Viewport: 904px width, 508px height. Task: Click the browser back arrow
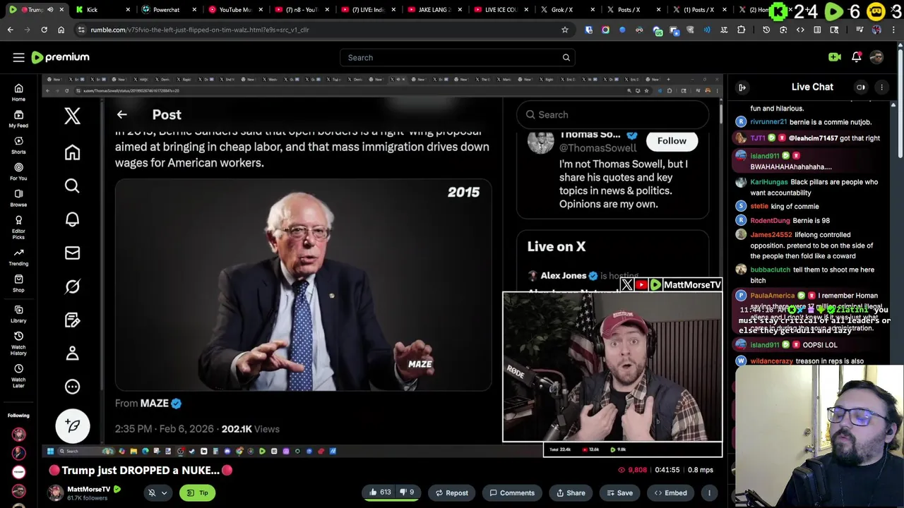point(10,30)
